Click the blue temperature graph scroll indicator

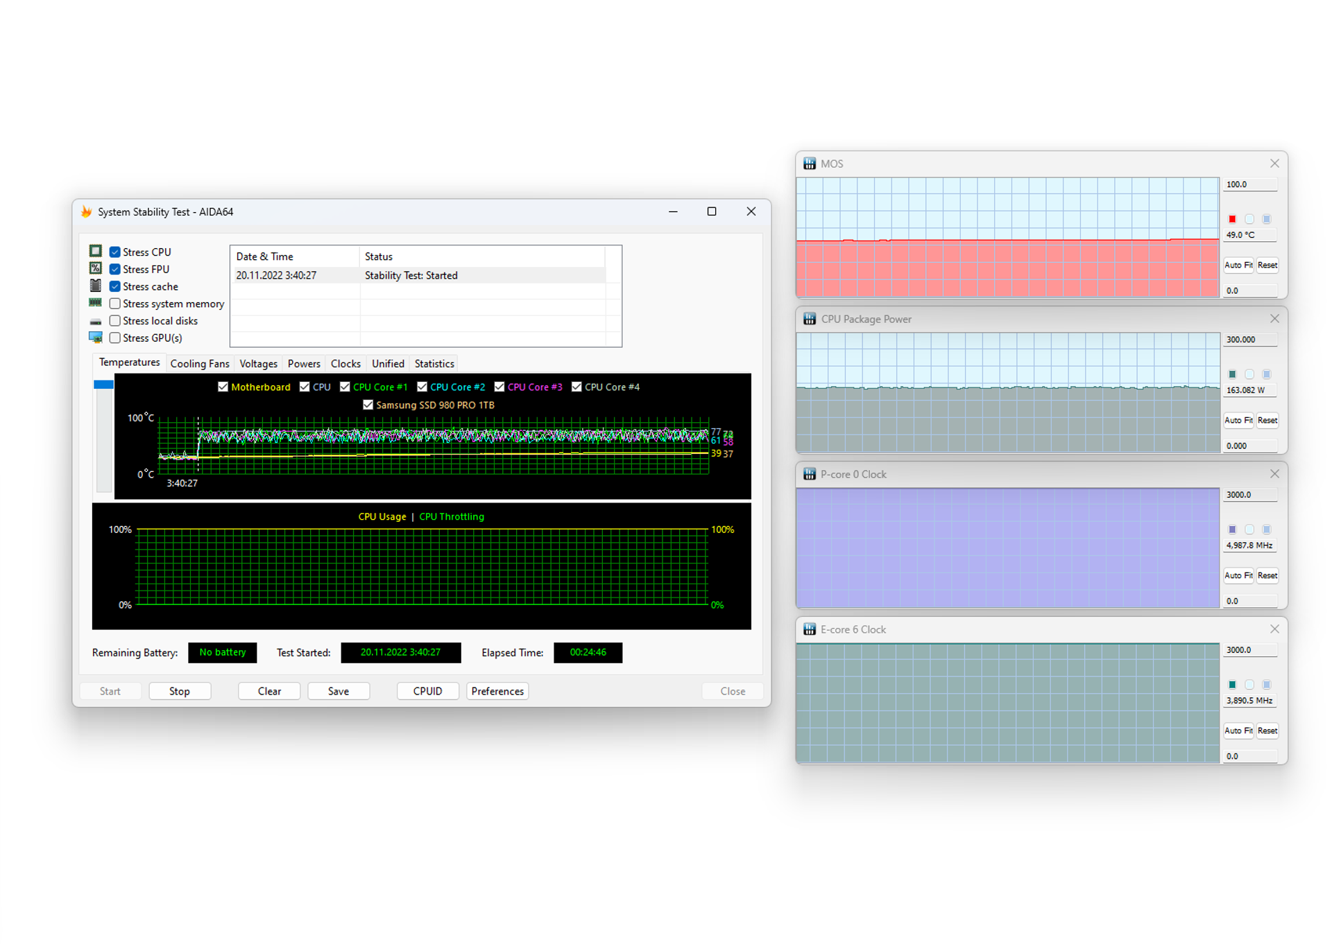[x=103, y=384]
